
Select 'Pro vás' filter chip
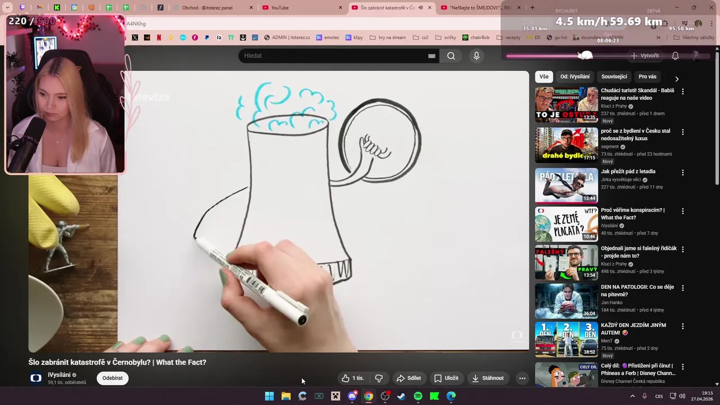[x=647, y=76]
